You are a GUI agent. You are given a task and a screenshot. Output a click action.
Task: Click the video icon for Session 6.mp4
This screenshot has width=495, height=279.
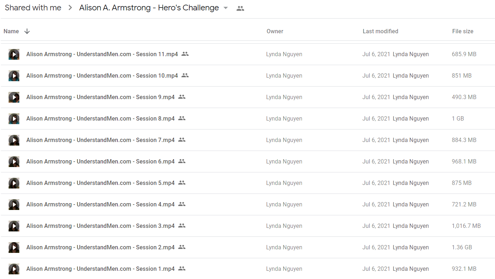[14, 162]
